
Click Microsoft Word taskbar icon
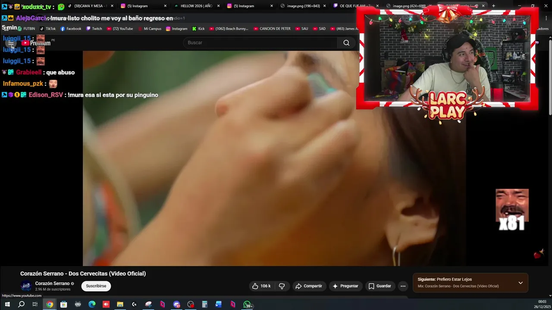coord(219,304)
